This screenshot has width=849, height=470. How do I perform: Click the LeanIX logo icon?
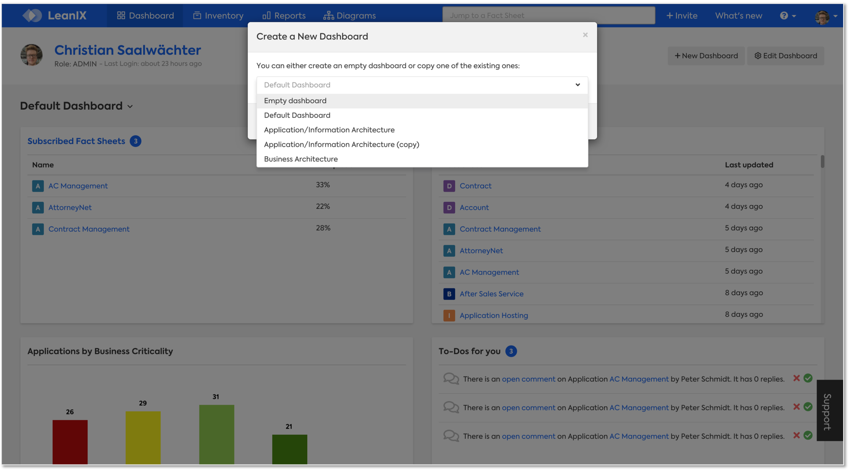pos(32,16)
